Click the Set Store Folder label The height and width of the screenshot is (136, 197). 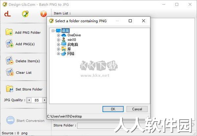(29, 89)
